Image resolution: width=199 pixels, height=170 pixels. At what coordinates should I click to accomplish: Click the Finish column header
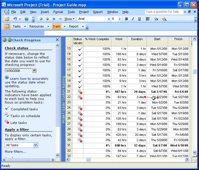pos(178,41)
